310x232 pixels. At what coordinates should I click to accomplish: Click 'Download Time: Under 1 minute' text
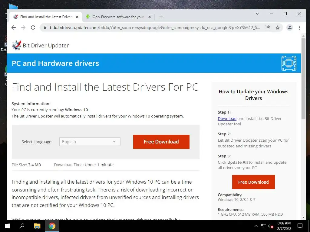[x=84, y=165]
